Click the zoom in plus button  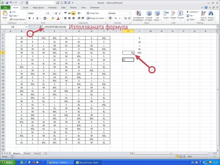[215, 156]
